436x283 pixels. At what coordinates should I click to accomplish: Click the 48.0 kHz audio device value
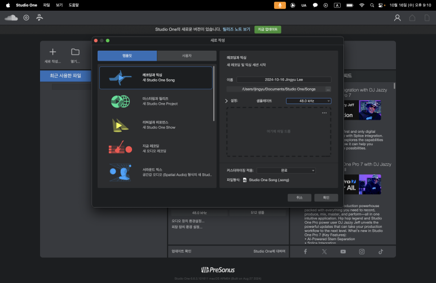(x=199, y=213)
